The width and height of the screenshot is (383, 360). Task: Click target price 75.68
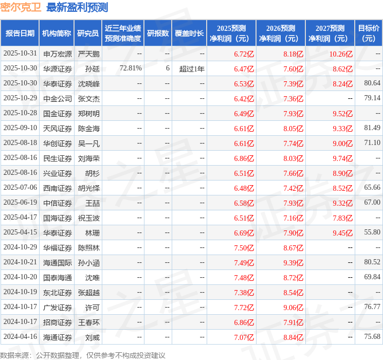pos(372,336)
